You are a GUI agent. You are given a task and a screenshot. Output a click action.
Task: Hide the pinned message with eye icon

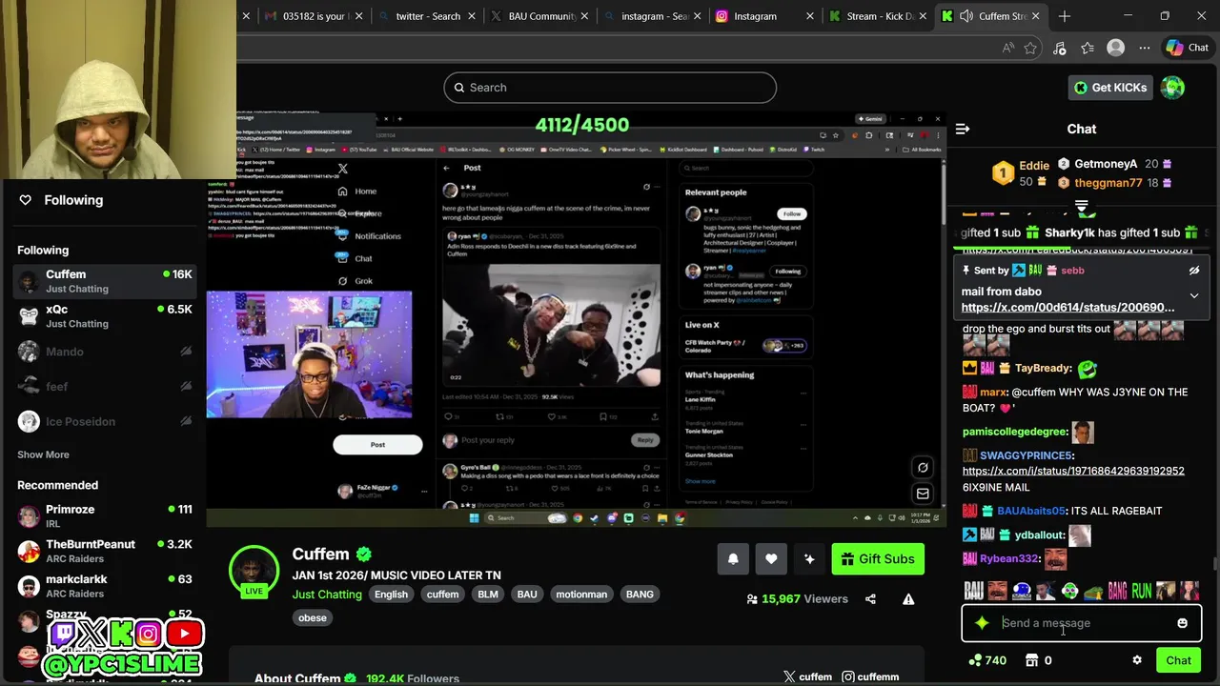(1194, 271)
